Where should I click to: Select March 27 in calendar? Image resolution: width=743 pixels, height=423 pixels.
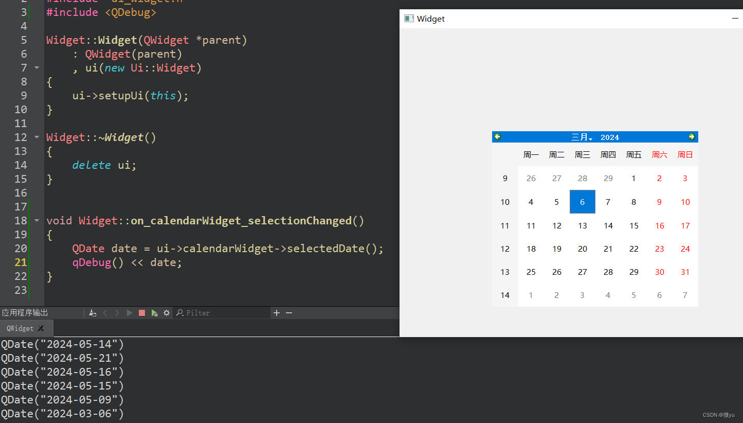coord(583,272)
